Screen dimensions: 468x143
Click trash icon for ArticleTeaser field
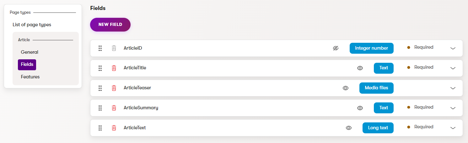tap(114, 88)
